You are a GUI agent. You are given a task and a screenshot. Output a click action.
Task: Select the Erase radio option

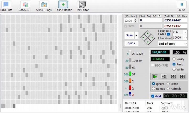168,84
